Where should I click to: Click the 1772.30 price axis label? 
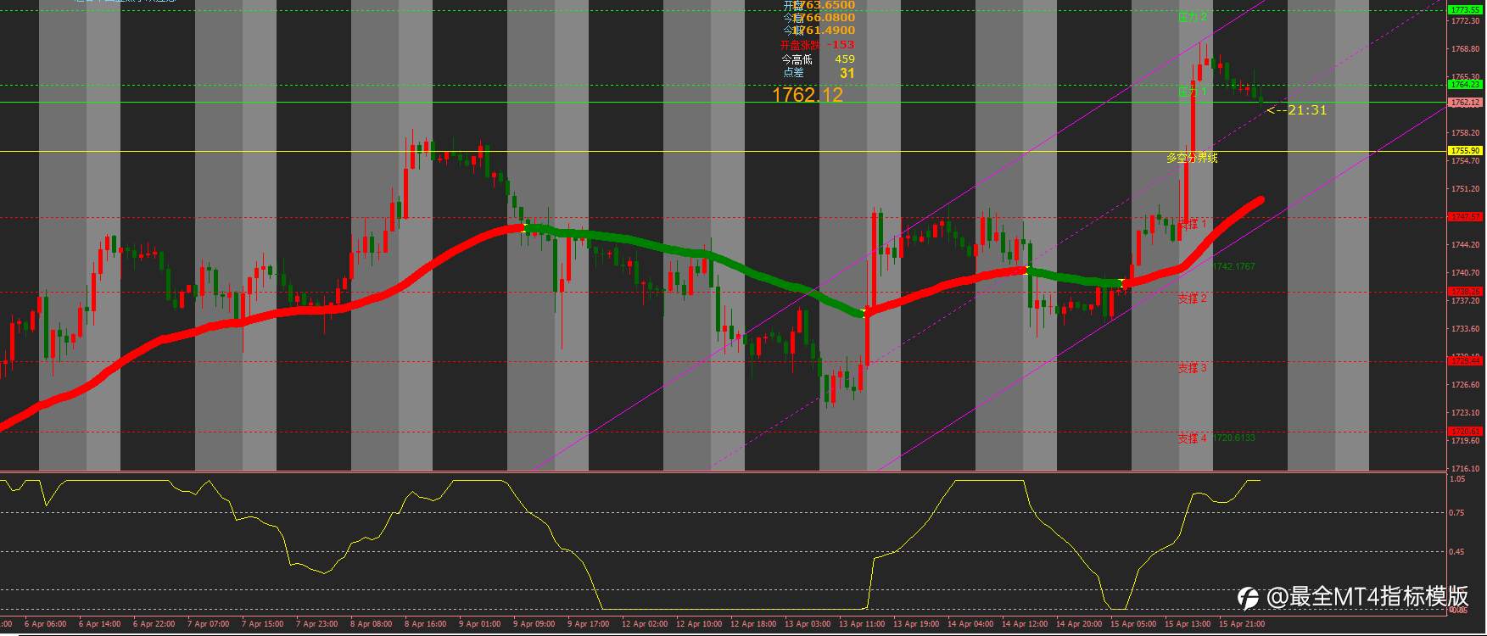tap(1467, 21)
